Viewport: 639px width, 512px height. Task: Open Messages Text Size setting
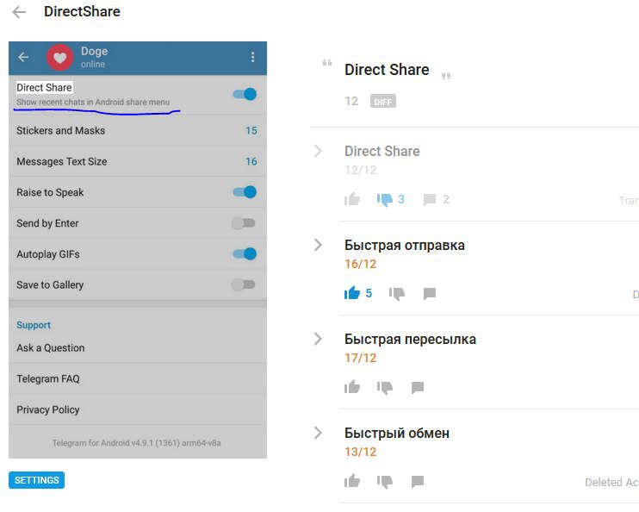(138, 161)
